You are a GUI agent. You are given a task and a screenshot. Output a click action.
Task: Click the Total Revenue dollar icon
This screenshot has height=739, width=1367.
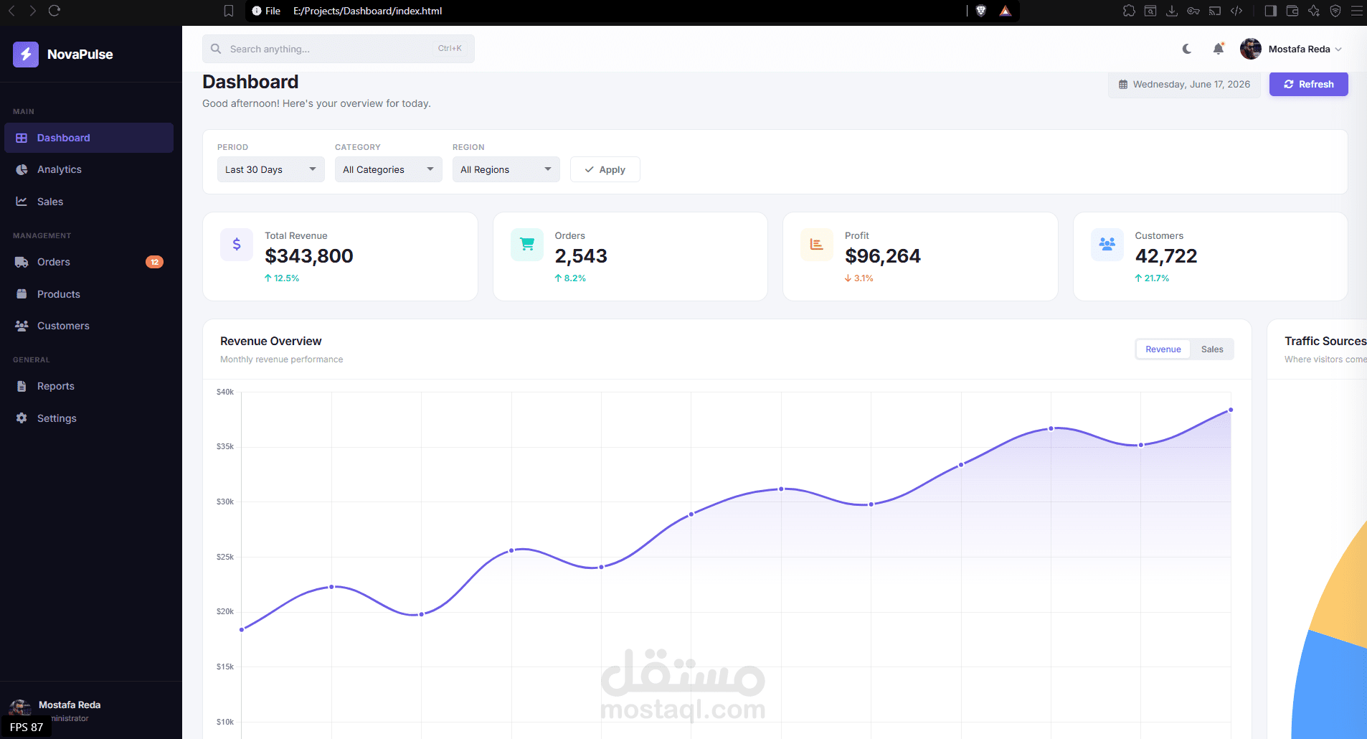pos(237,245)
